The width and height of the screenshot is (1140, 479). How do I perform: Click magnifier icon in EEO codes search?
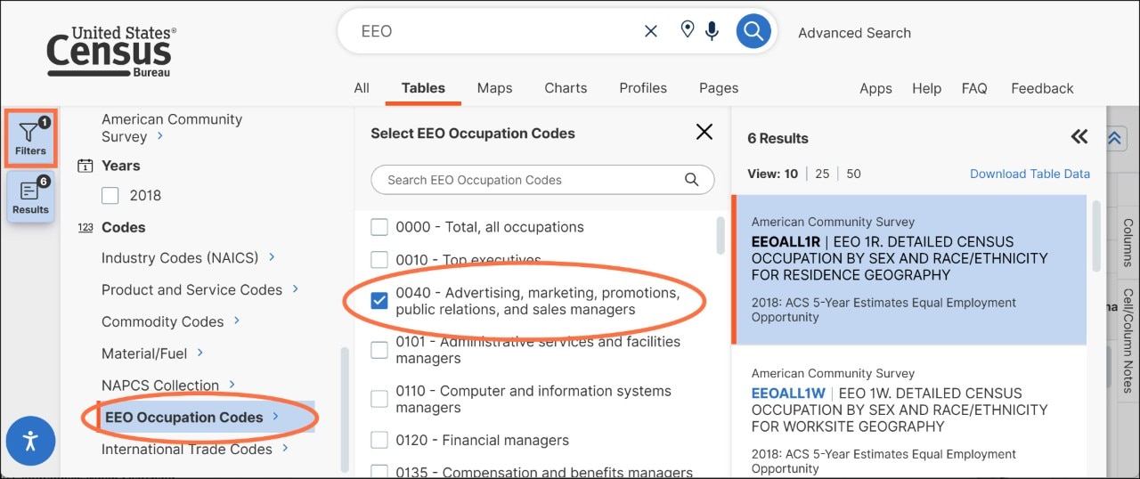(692, 180)
